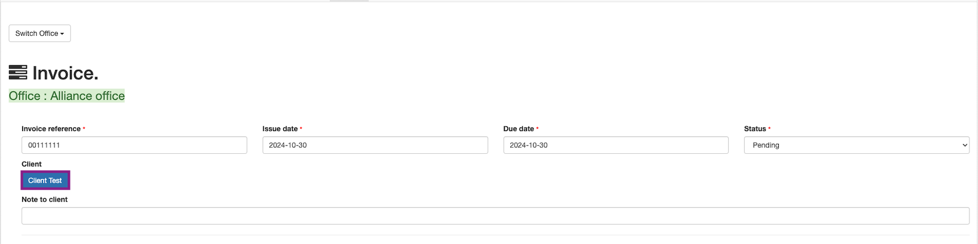
Task: Click the Invoice. page heading text
Action: point(65,73)
